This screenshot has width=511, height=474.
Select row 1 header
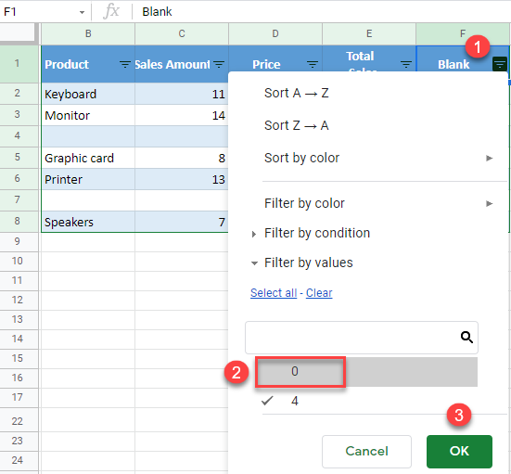pos(19,64)
